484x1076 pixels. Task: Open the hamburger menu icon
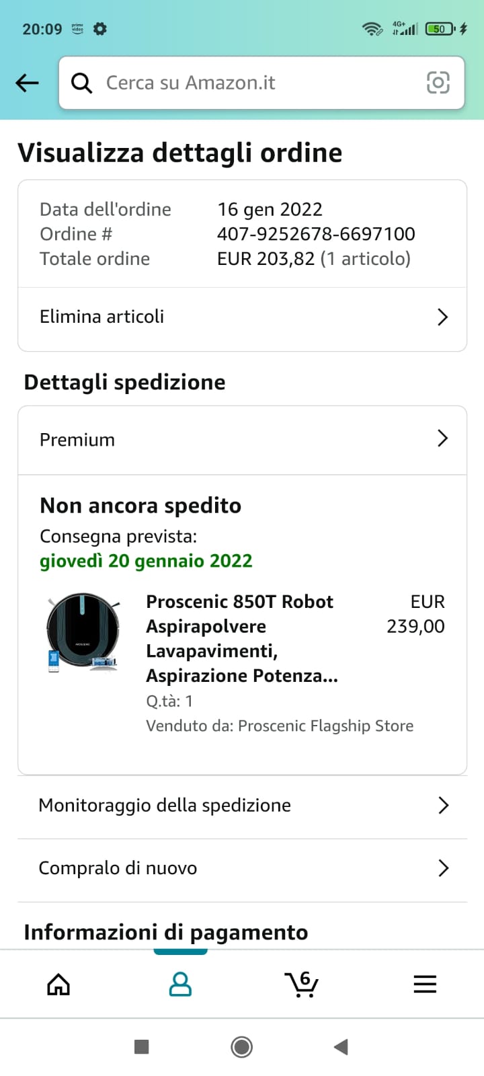point(425,985)
